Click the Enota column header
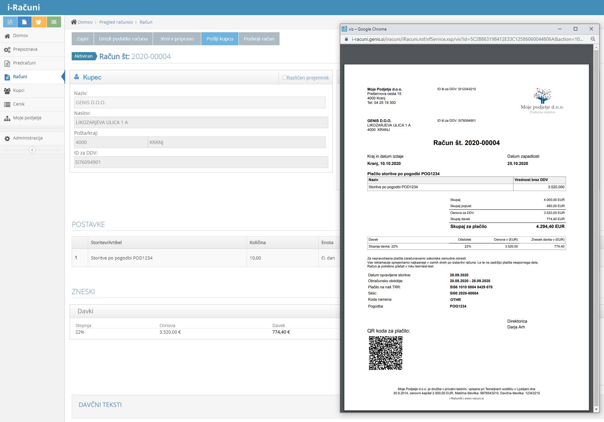Viewport: 604px width, 422px height. [x=329, y=242]
